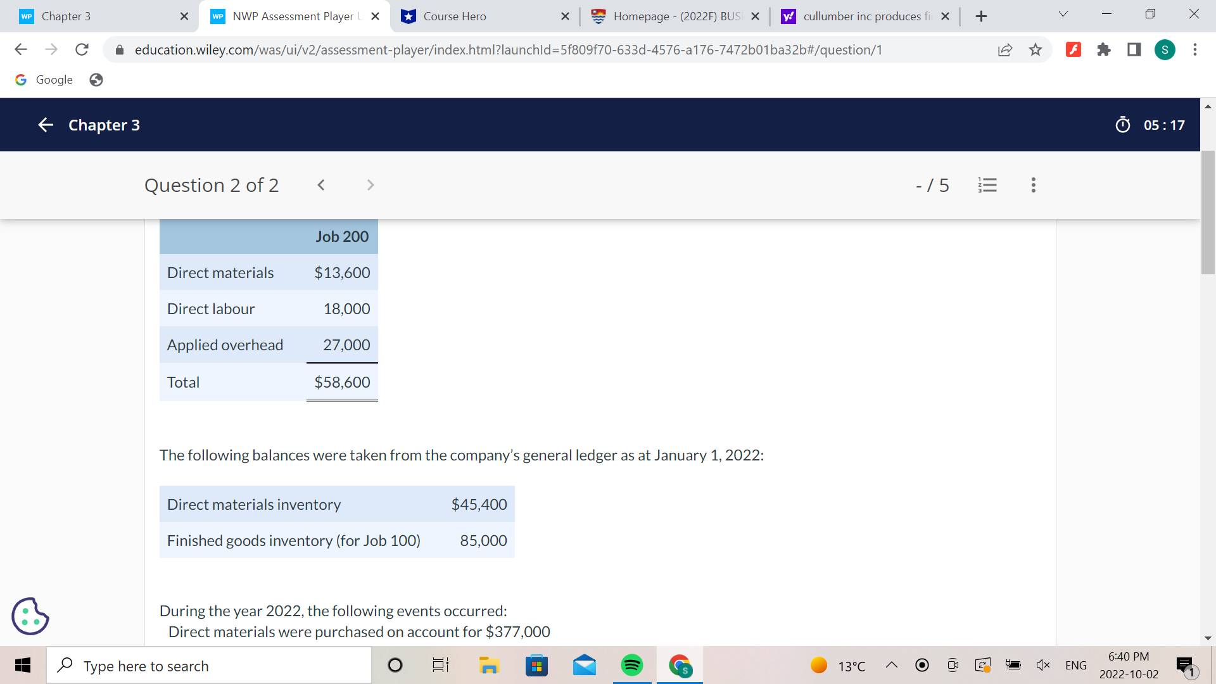Go to next question chevron

(x=370, y=185)
